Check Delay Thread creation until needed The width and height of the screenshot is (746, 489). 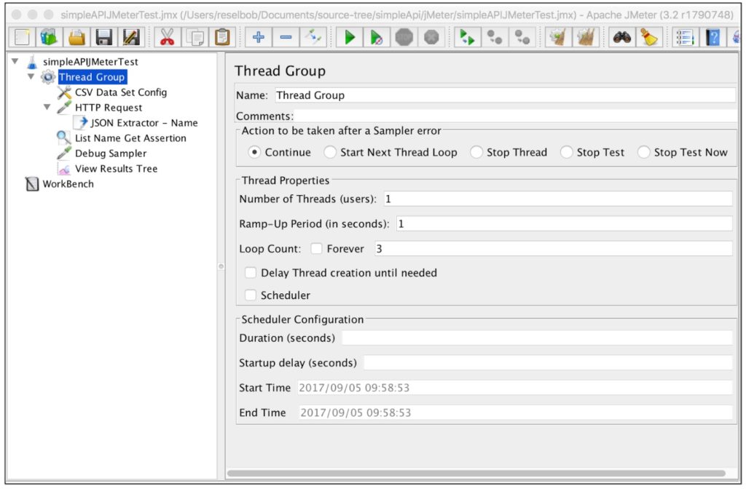[x=251, y=273]
